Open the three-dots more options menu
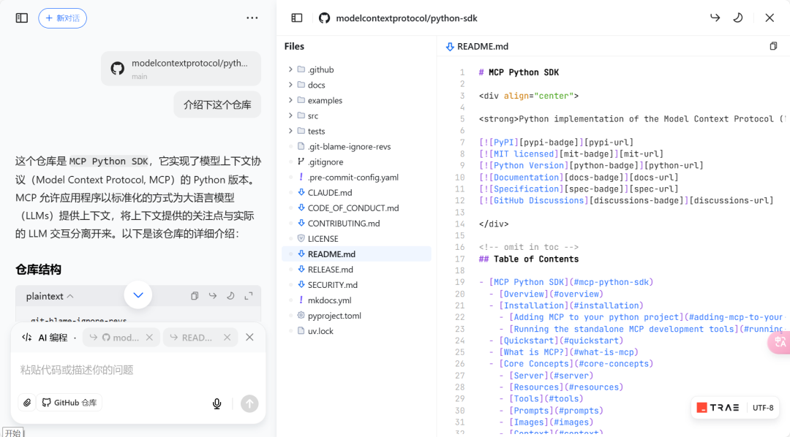This screenshot has width=790, height=437. [x=252, y=18]
